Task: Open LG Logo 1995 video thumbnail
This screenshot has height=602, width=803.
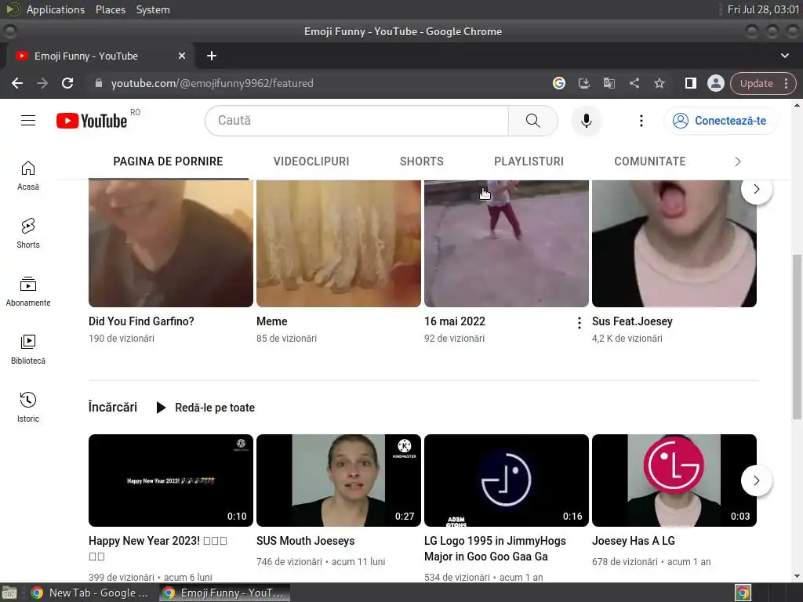Action: pyautogui.click(x=507, y=481)
